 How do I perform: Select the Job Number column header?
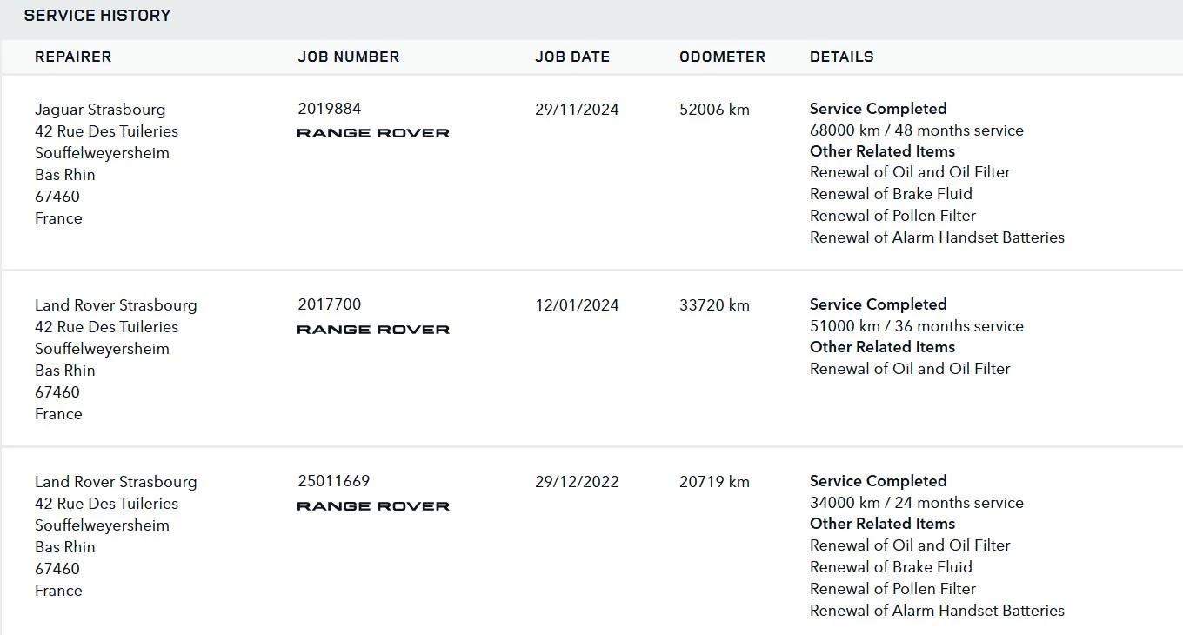coord(349,57)
